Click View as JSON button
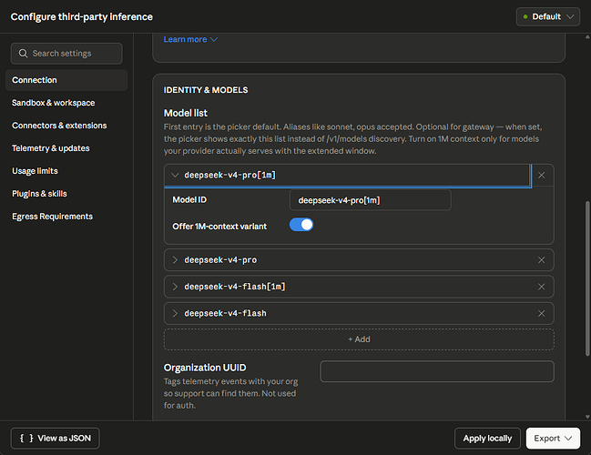 click(x=55, y=438)
